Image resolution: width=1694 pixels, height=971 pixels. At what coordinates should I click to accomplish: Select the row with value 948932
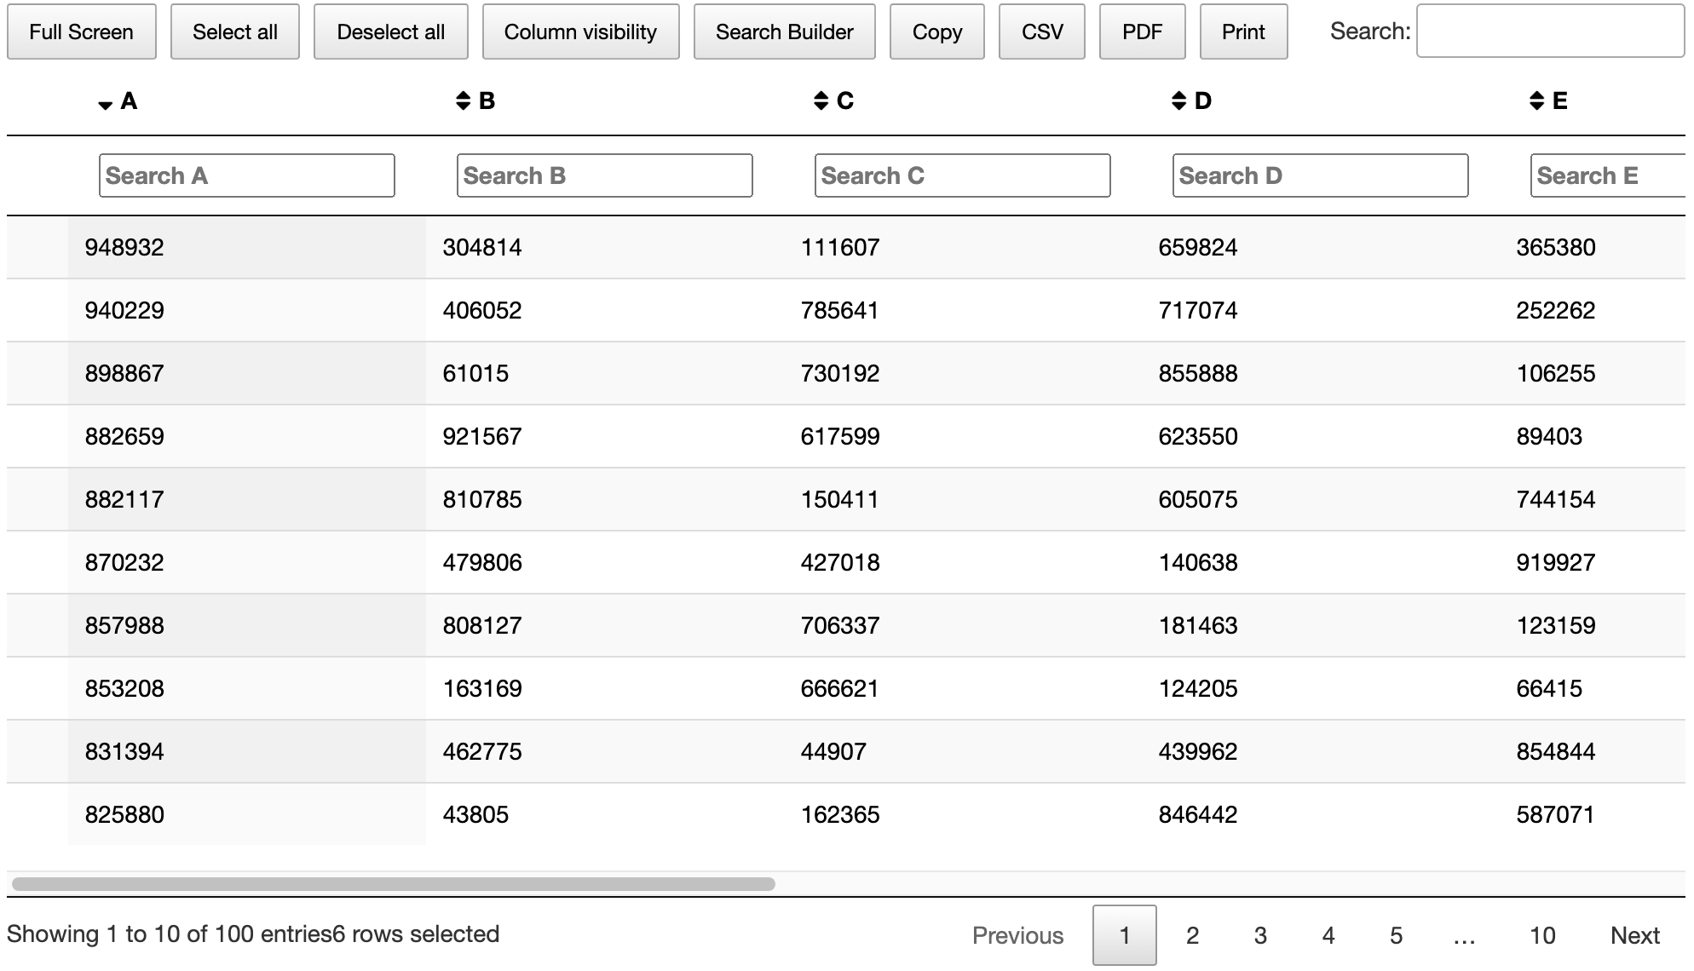pos(124,248)
